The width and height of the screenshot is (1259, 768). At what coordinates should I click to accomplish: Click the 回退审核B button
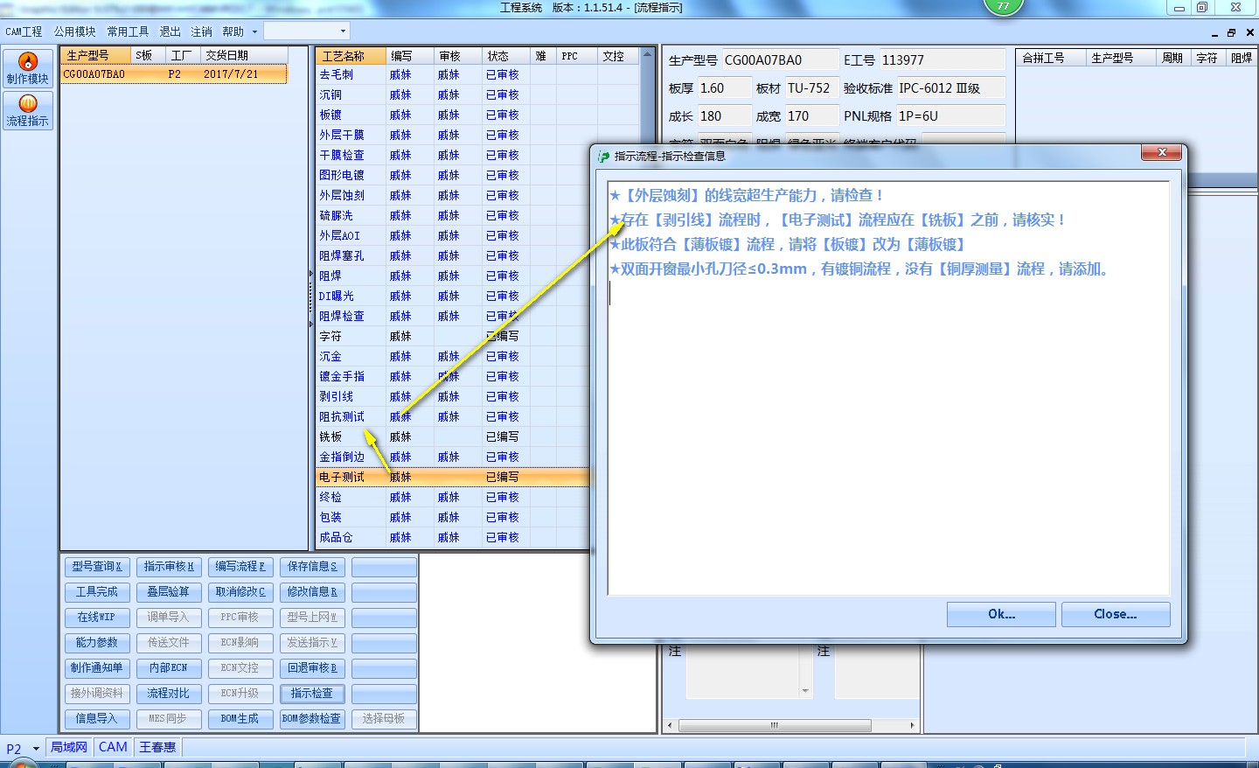tap(312, 668)
